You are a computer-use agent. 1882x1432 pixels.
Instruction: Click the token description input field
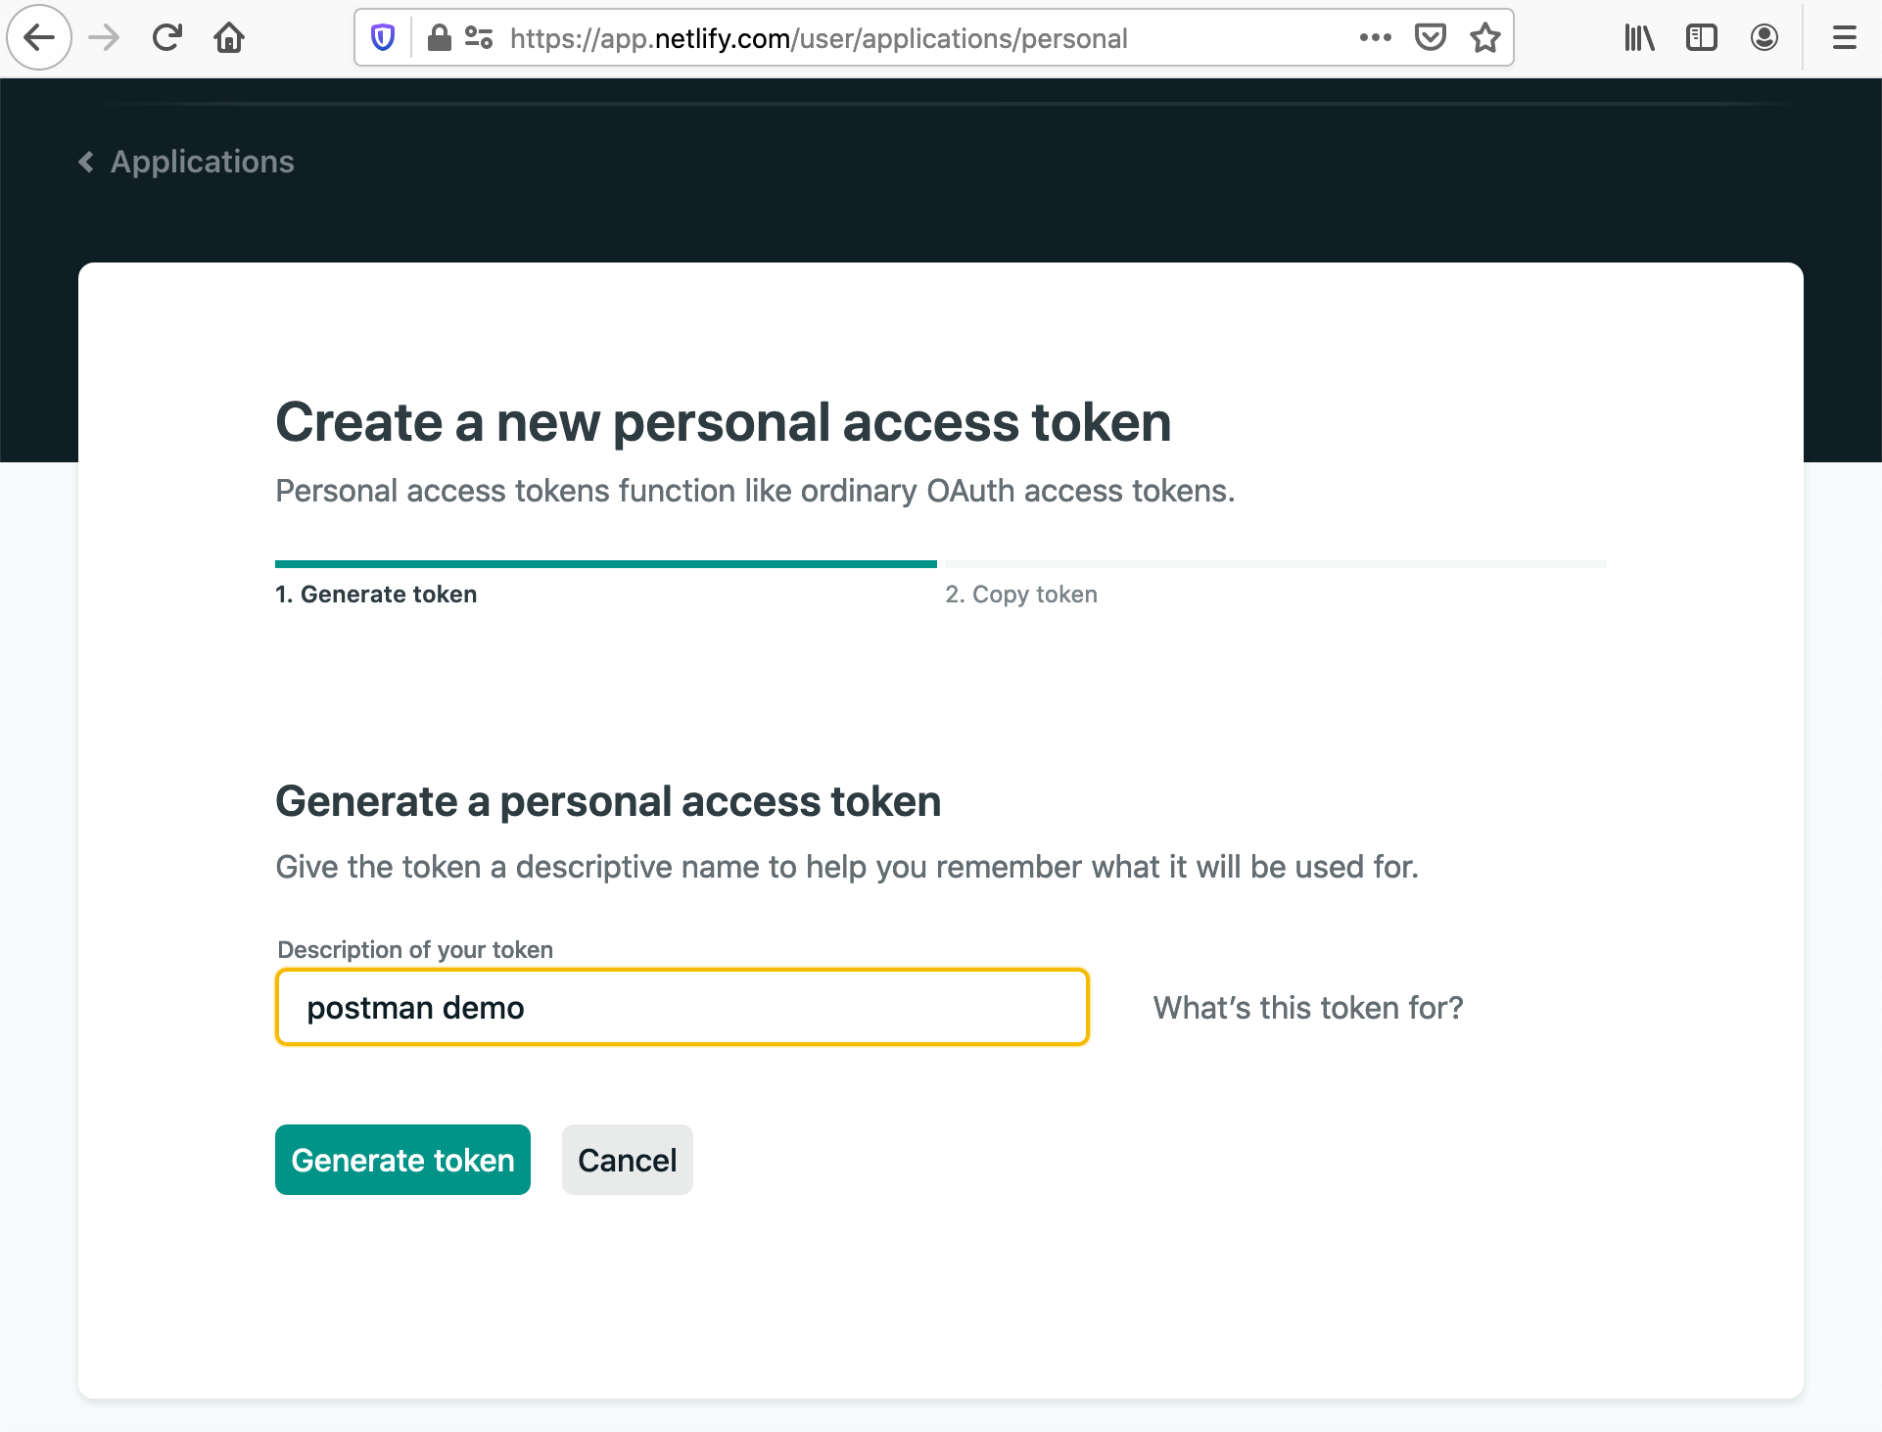(x=682, y=1007)
